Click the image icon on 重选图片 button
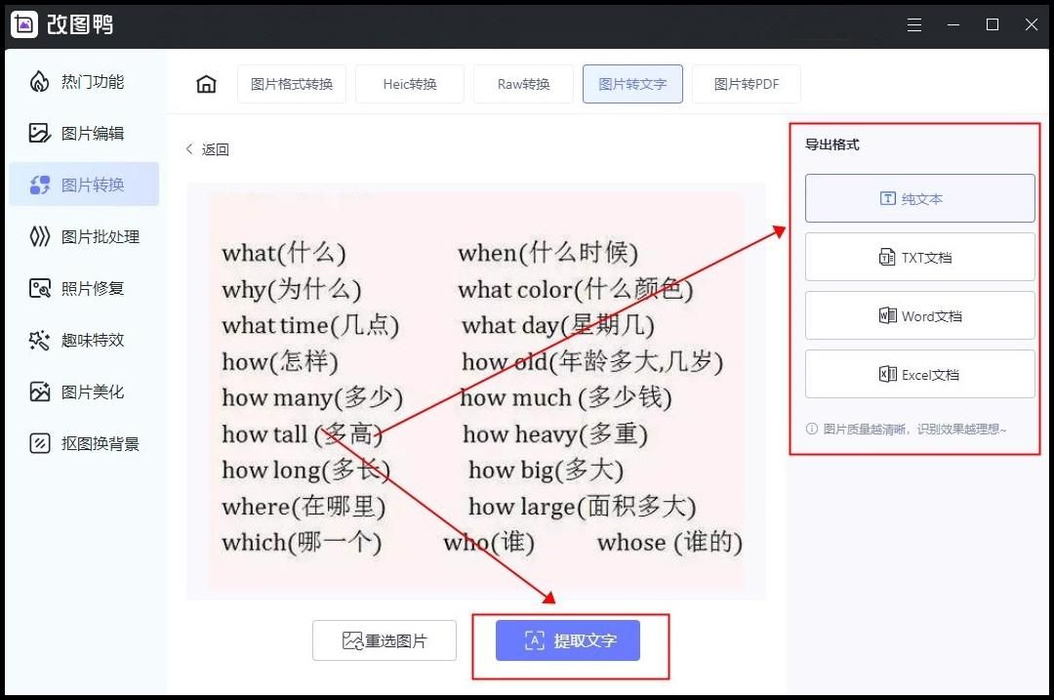The height and width of the screenshot is (700, 1054). point(353,640)
